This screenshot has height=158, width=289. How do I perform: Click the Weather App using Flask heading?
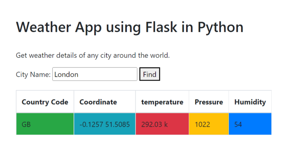pyautogui.click(x=130, y=27)
